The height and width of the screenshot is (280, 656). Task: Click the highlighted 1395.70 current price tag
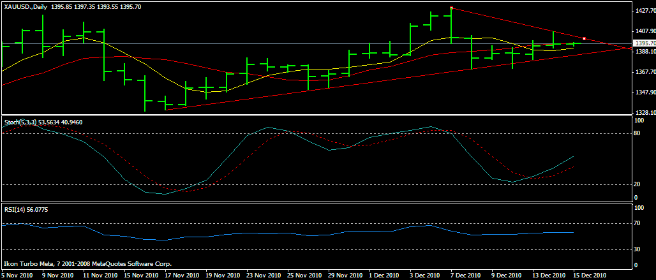tap(643, 43)
